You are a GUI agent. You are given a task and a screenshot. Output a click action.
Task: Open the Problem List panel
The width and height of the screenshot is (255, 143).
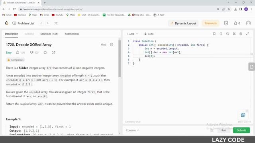(x=23, y=23)
